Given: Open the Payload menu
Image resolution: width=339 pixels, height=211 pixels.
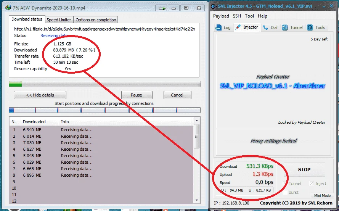Looking at the screenshot, I should click(221, 16).
